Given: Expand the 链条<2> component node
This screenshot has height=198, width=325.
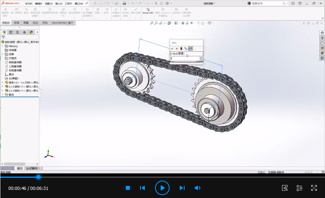Looking at the screenshot, I should tap(2, 83).
